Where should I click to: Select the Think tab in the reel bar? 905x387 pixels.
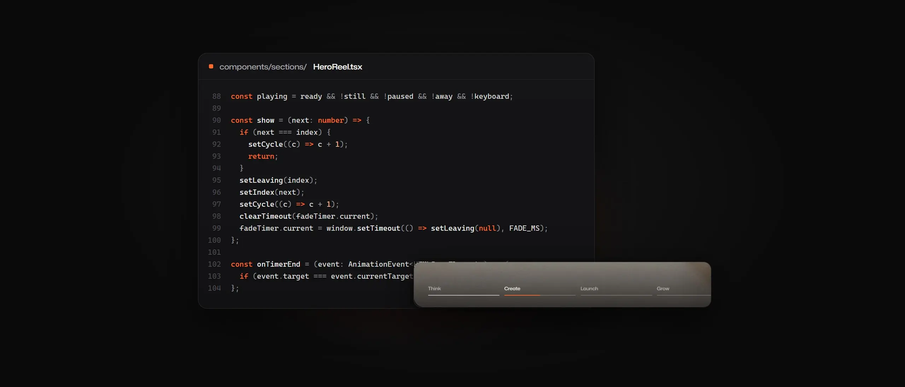(434, 289)
